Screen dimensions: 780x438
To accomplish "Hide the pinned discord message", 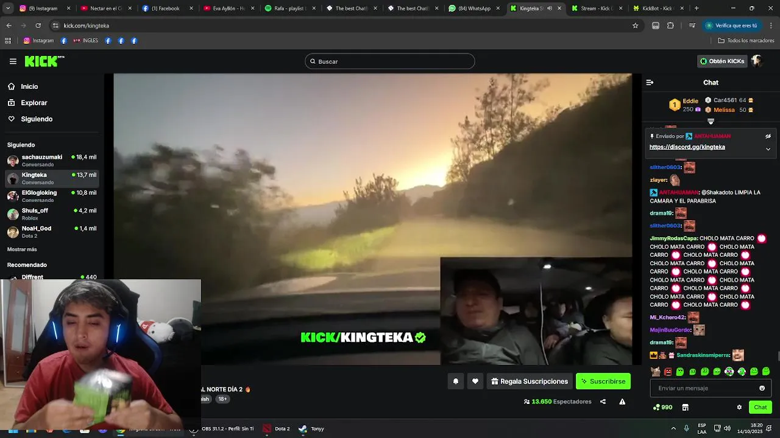I will click(x=768, y=136).
